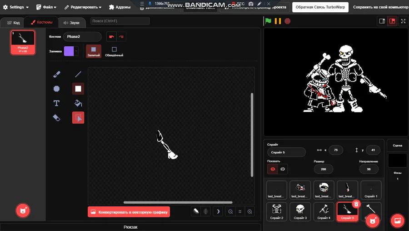The width and height of the screenshot is (409, 231).
Task: Switch to large stage layout
Action: click(x=392, y=21)
